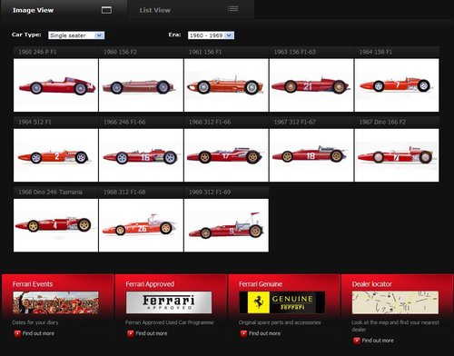Click Find out more under Dealer locator
The width and height of the screenshot is (454, 356).
(x=378, y=341)
